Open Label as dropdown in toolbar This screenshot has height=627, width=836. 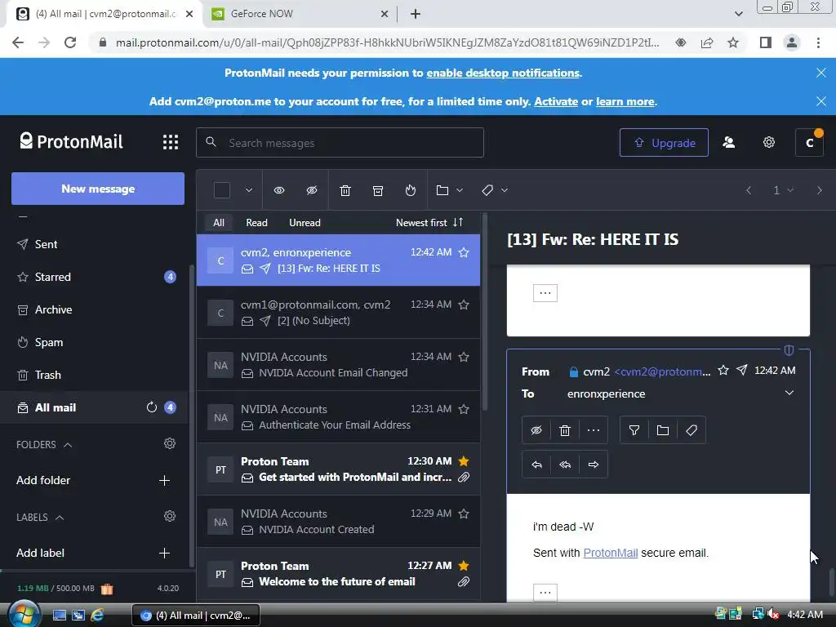(x=494, y=190)
